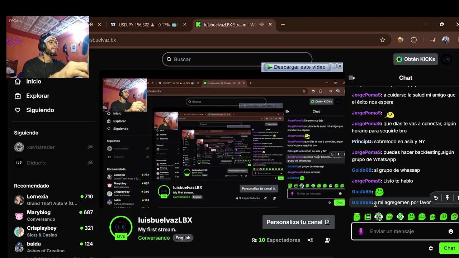Image resolution: width=459 pixels, height=258 pixels.
Task: Click the "My first stream." title text
Action: (157, 229)
